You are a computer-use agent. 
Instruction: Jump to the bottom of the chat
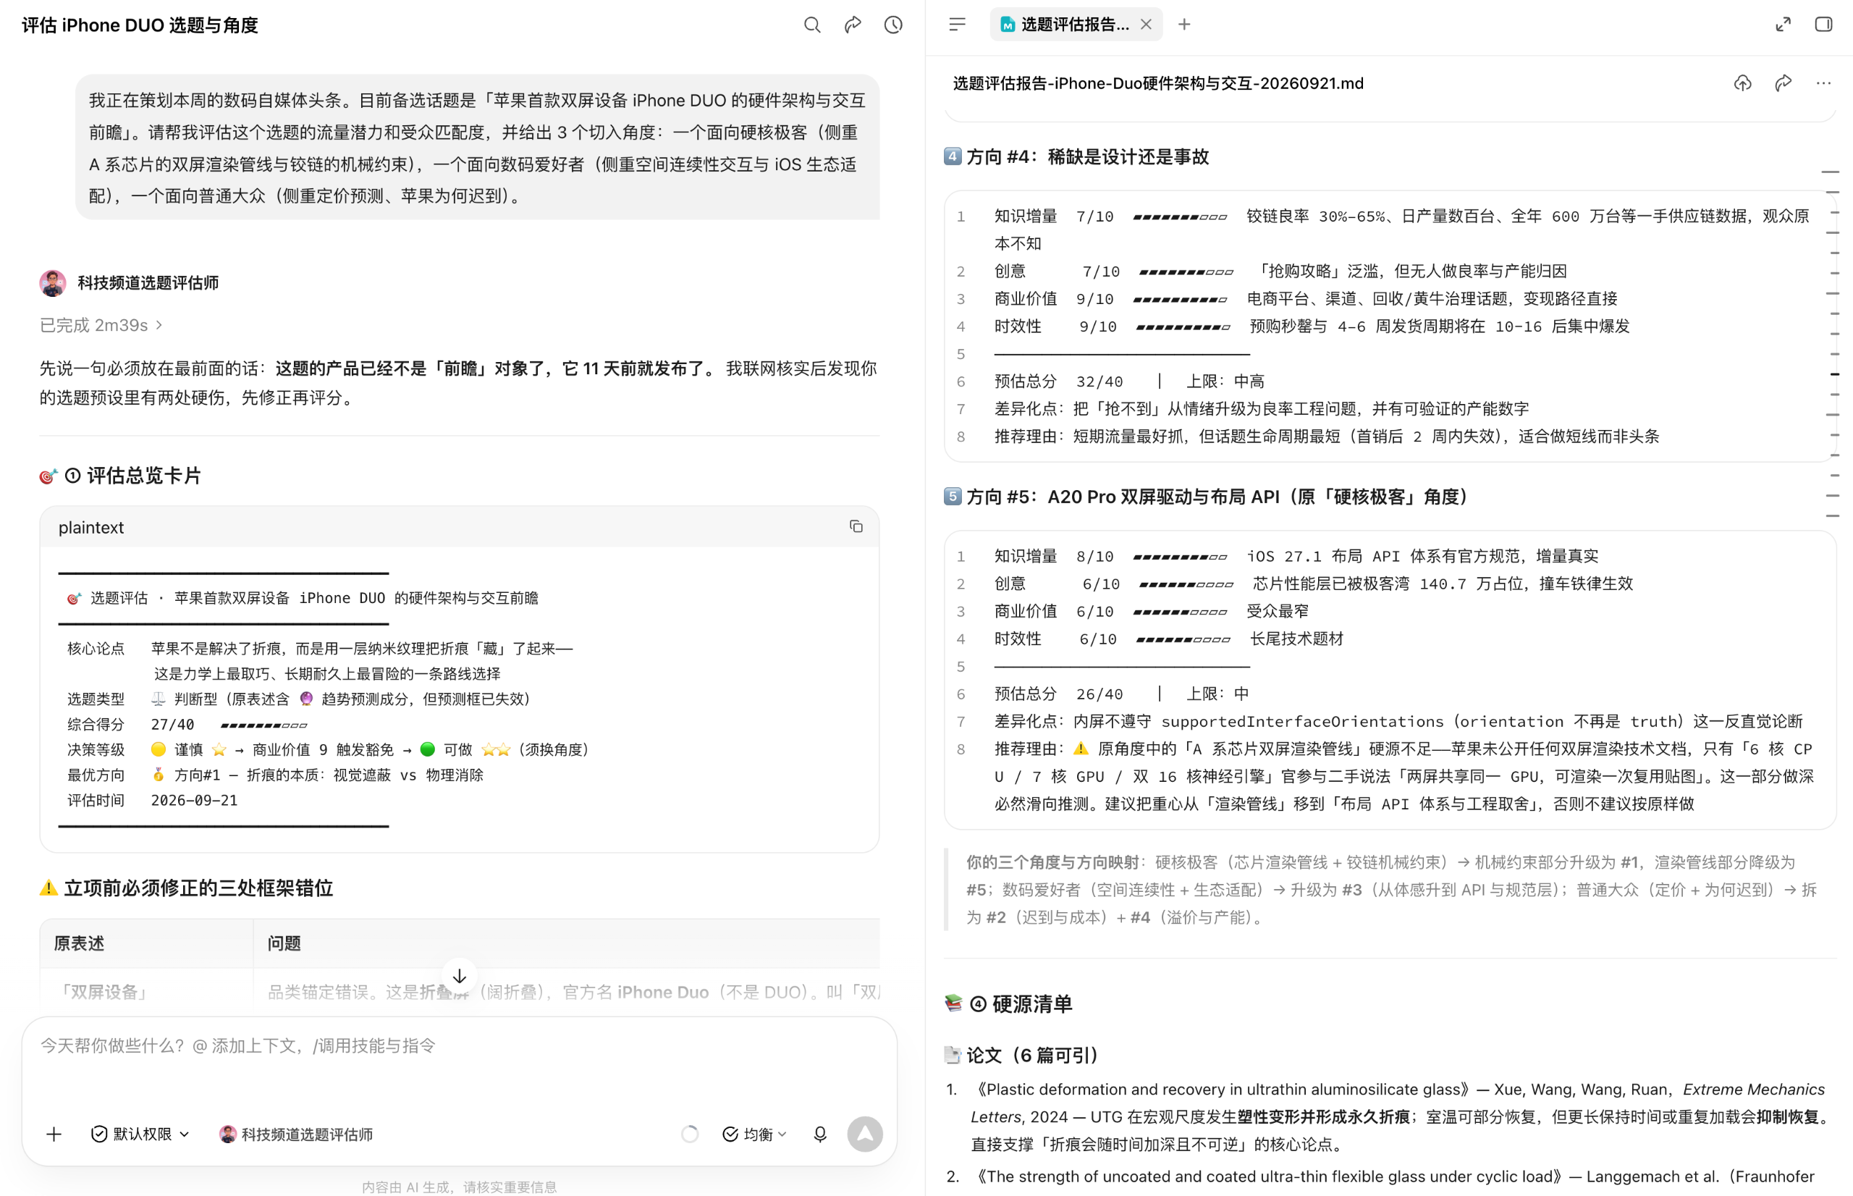(460, 976)
